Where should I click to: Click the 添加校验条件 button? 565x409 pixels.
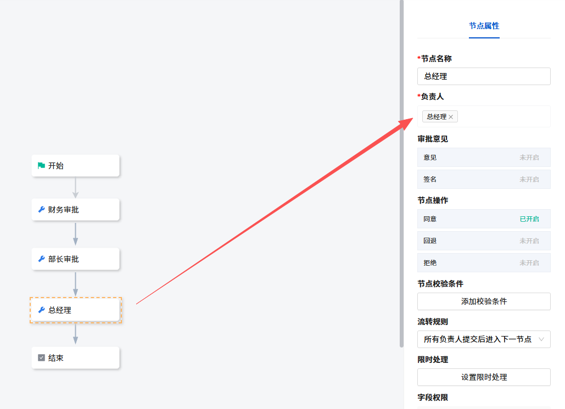click(483, 301)
